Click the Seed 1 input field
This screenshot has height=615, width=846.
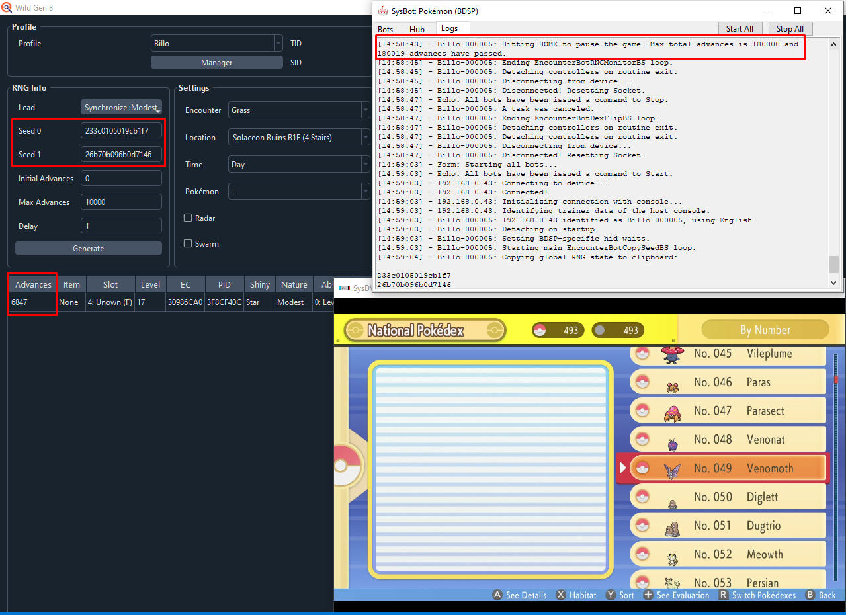click(121, 155)
